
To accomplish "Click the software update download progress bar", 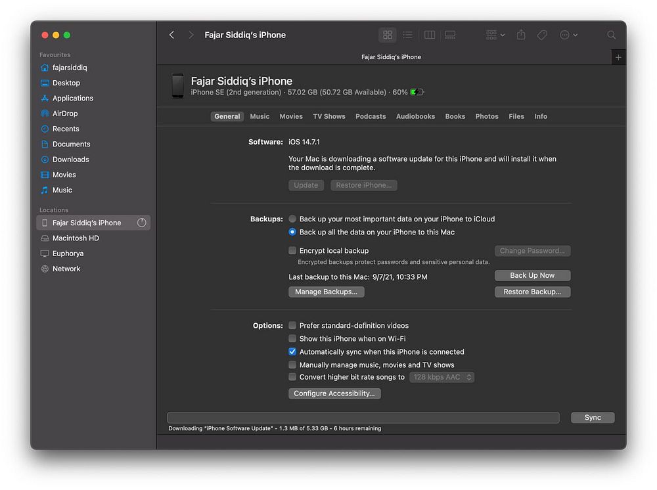I will click(363, 418).
